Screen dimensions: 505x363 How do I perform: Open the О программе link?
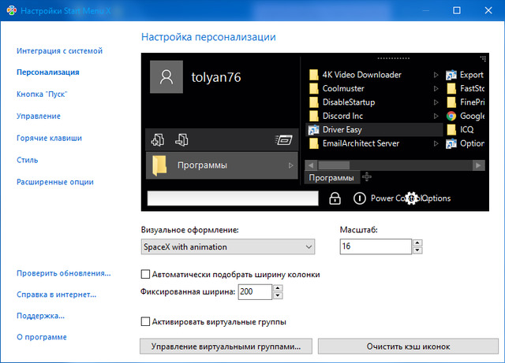tap(42, 337)
